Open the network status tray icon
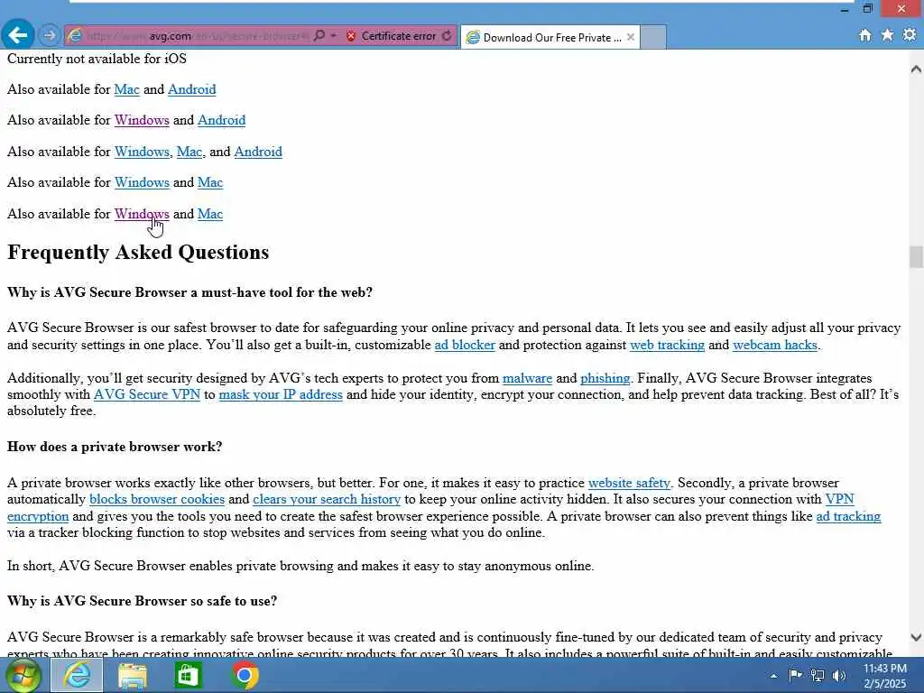The height and width of the screenshot is (693, 924). [818, 675]
